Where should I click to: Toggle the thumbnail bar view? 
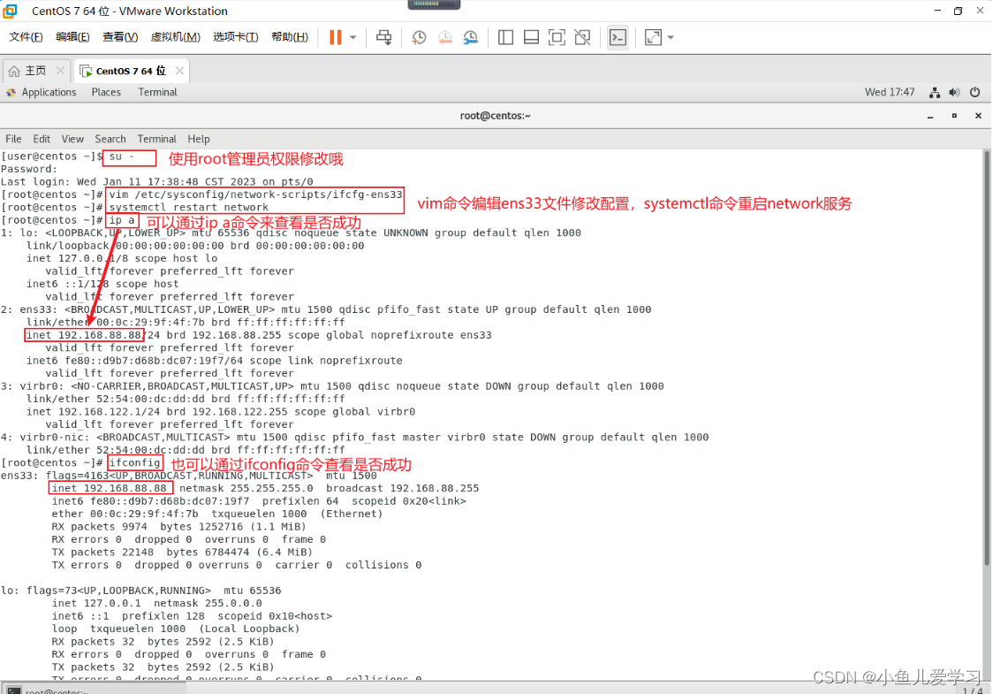tap(531, 37)
